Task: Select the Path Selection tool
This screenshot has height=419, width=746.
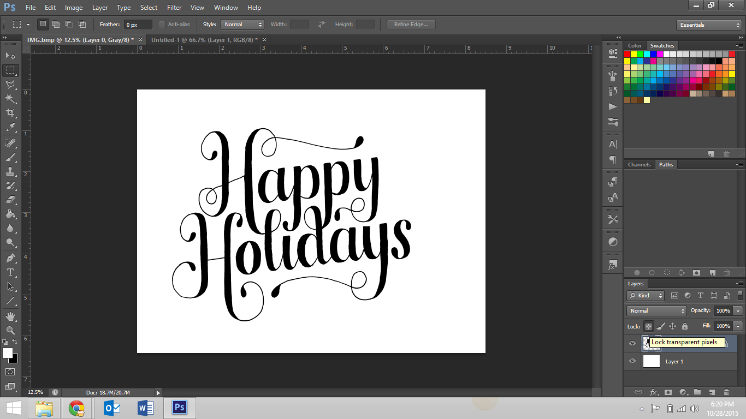Action: pos(10,286)
